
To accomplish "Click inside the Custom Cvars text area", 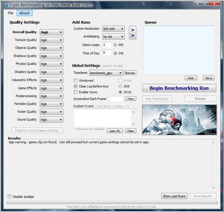I will click(103, 118).
